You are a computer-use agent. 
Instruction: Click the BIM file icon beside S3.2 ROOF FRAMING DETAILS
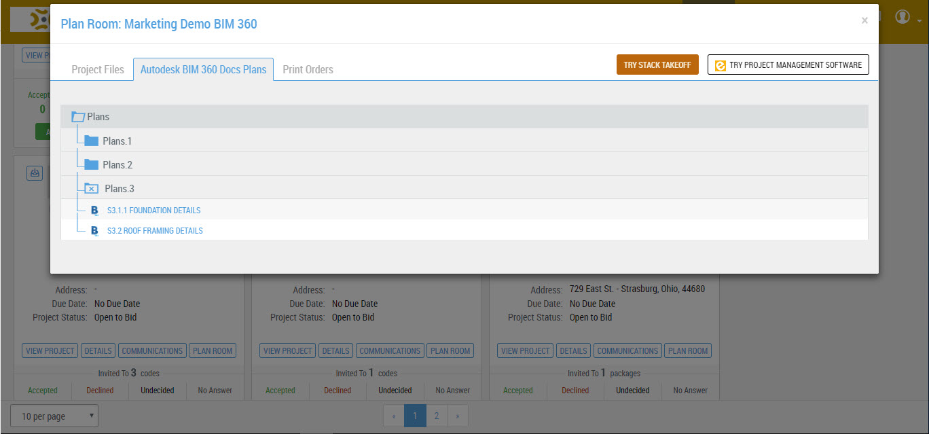(x=94, y=230)
